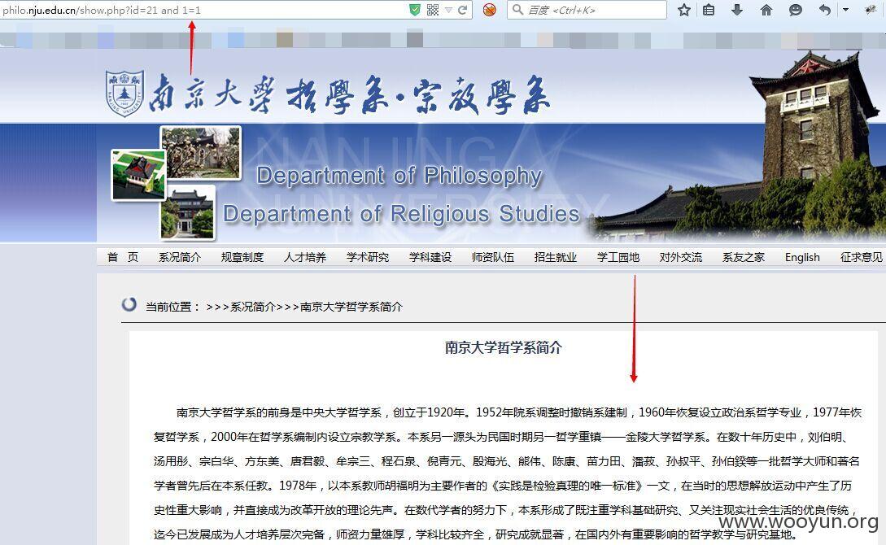Click the blossoming garden photo thumbnail
The image size is (886, 545).
point(201,152)
